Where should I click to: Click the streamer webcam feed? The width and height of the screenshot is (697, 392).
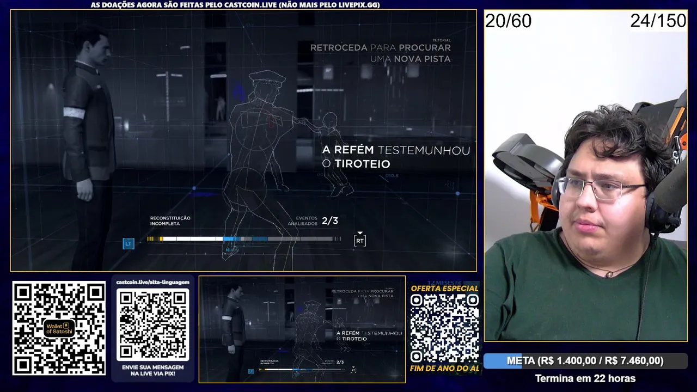[x=585, y=175]
